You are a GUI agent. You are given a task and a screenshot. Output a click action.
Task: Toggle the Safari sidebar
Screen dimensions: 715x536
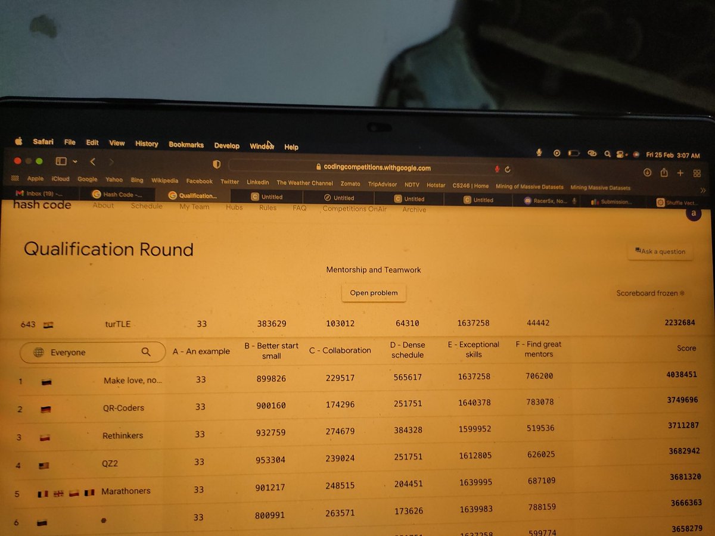coord(61,161)
